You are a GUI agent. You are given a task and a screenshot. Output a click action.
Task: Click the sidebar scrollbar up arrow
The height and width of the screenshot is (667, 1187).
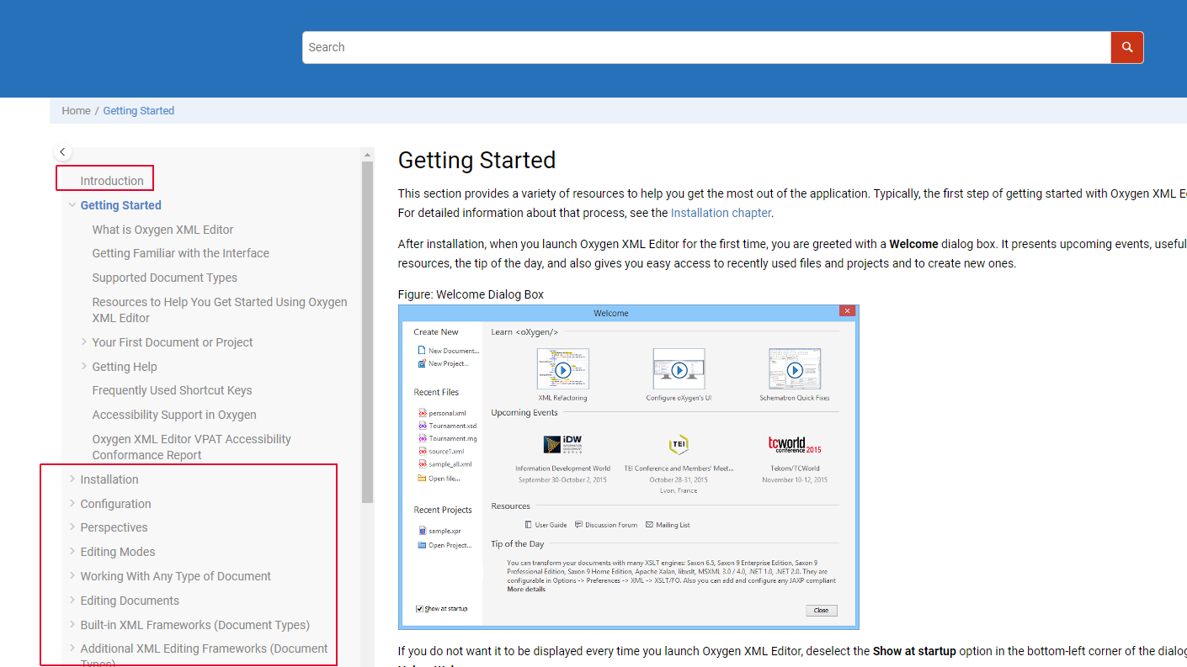point(367,155)
